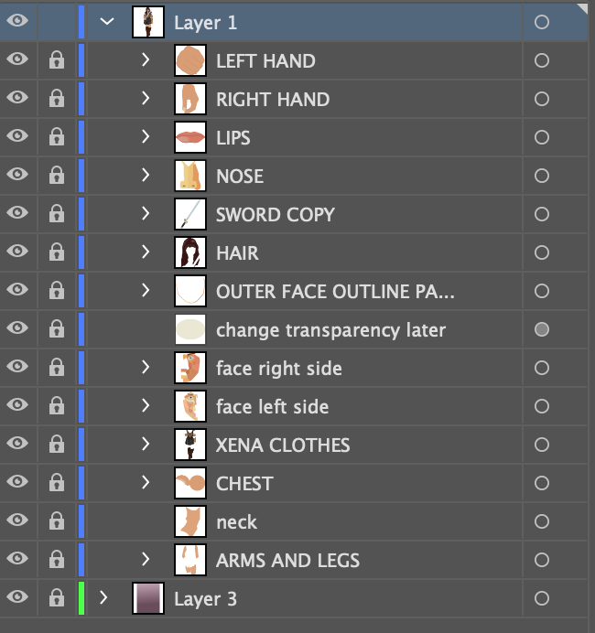Hide the HAIR group
Screen dimensions: 595x633
pyautogui.click(x=17, y=251)
